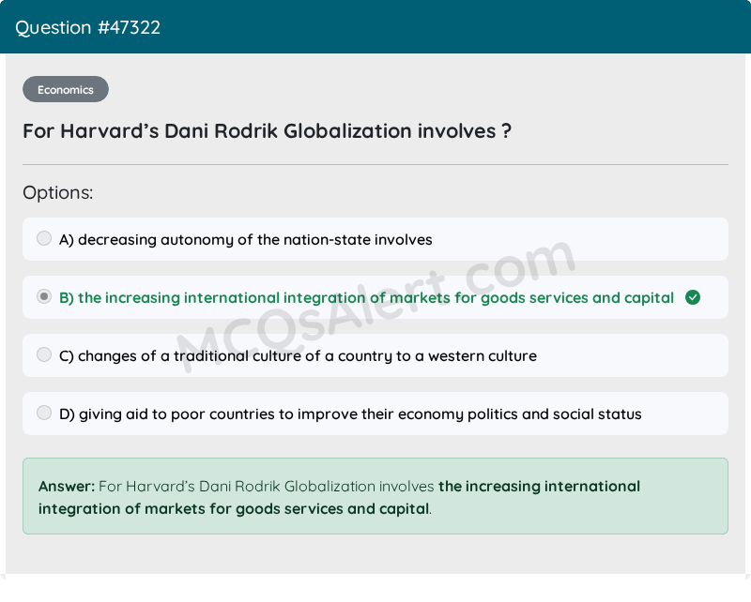This screenshot has width=751, height=602.
Task: Click the question heading about Dani Rodrik Globalization
Action: (x=268, y=131)
